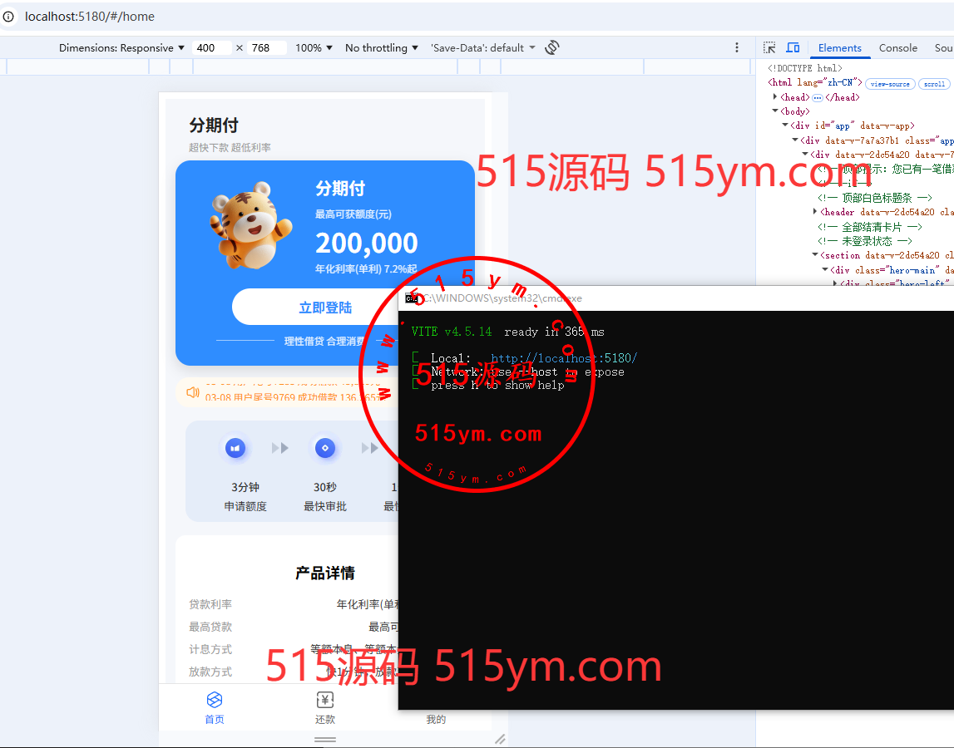The image size is (954, 748).
Task: Click the rotate viewport icon
Action: click(x=552, y=47)
